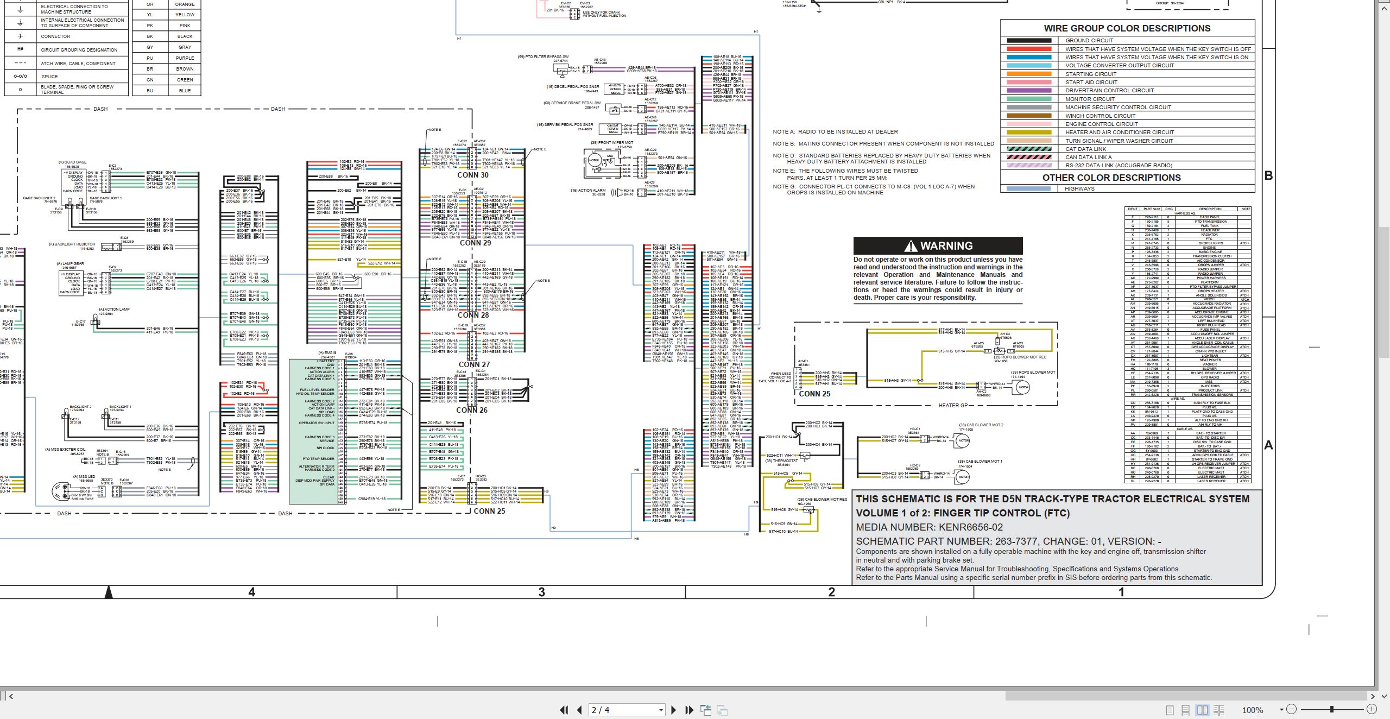
Task: Click the next view icon
Action: point(722,710)
